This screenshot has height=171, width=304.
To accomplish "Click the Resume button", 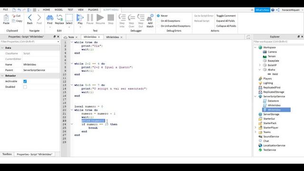I will point(100,18).
